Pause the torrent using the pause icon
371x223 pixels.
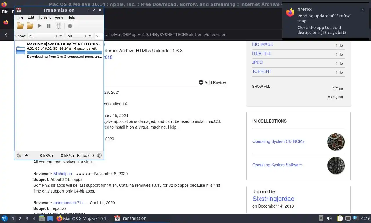click(x=49, y=26)
